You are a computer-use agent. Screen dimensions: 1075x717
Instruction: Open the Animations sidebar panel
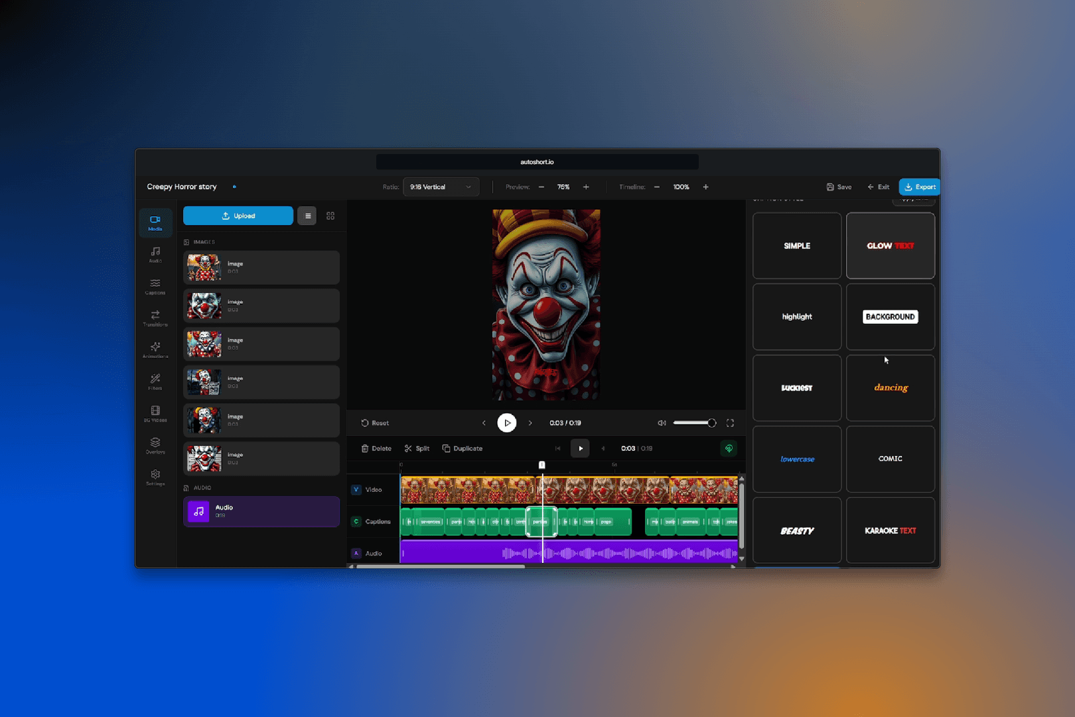click(x=155, y=350)
